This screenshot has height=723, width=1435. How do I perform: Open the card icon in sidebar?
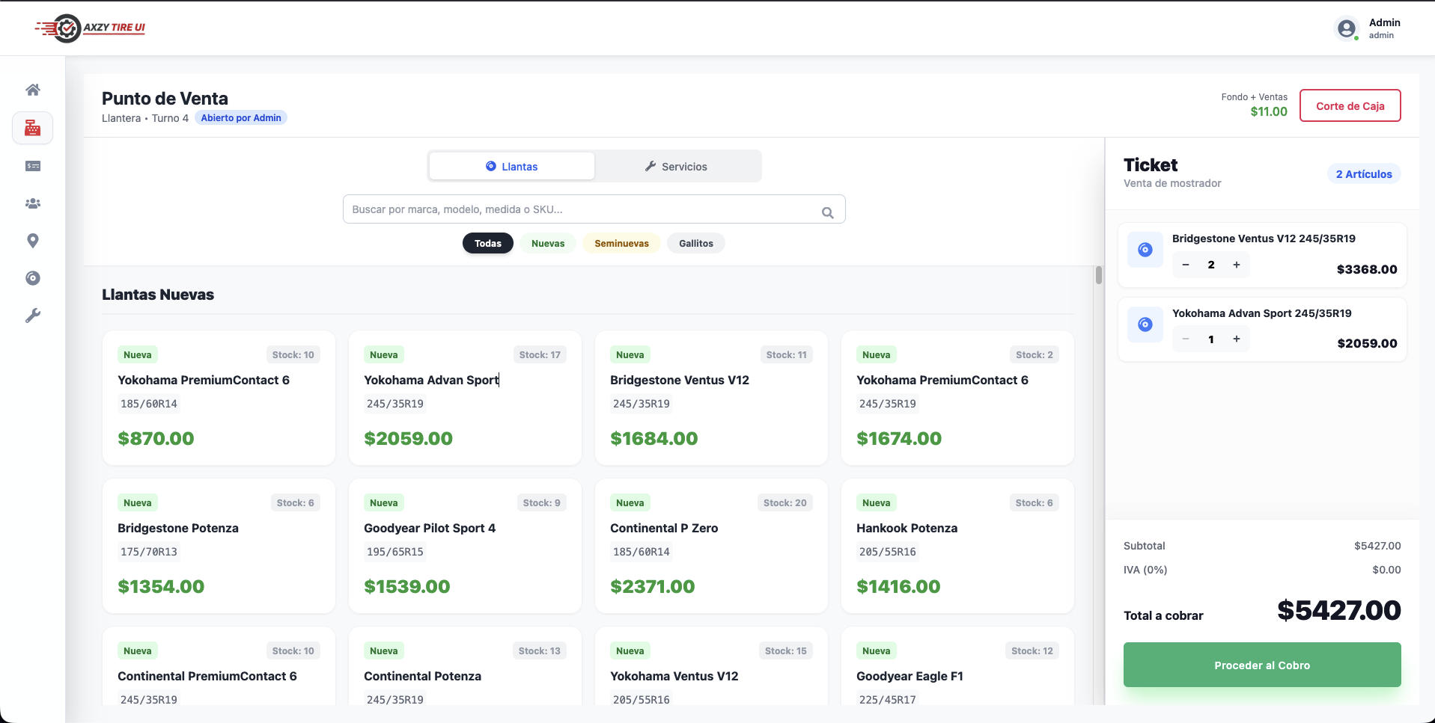(33, 166)
